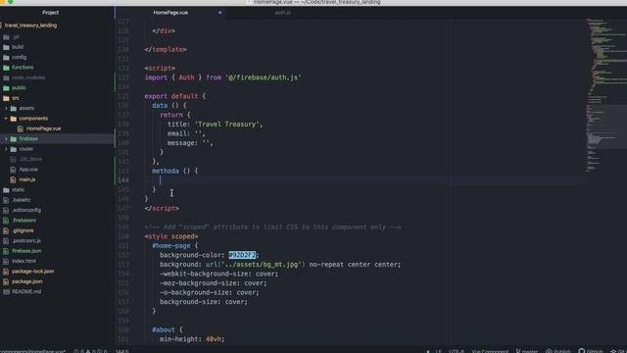Open the GitHub panel from status bar
The height and width of the screenshot is (353, 627).
tap(590, 351)
